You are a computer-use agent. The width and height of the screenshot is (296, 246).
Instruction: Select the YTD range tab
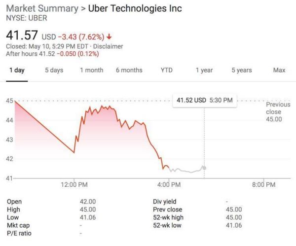pos(166,70)
